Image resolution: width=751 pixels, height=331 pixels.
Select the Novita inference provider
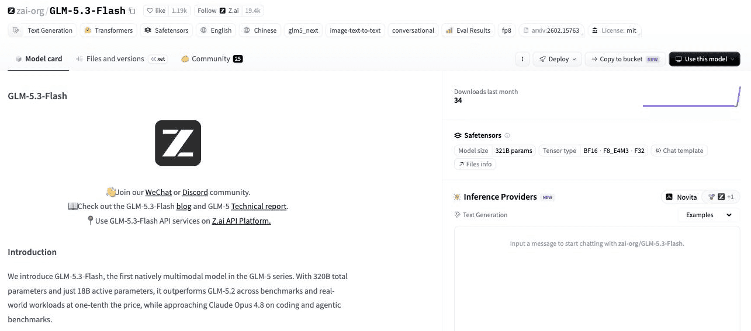(x=681, y=197)
